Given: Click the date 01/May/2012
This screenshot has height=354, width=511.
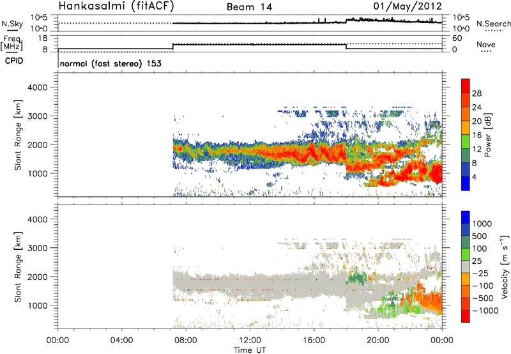Looking at the screenshot, I should [408, 6].
